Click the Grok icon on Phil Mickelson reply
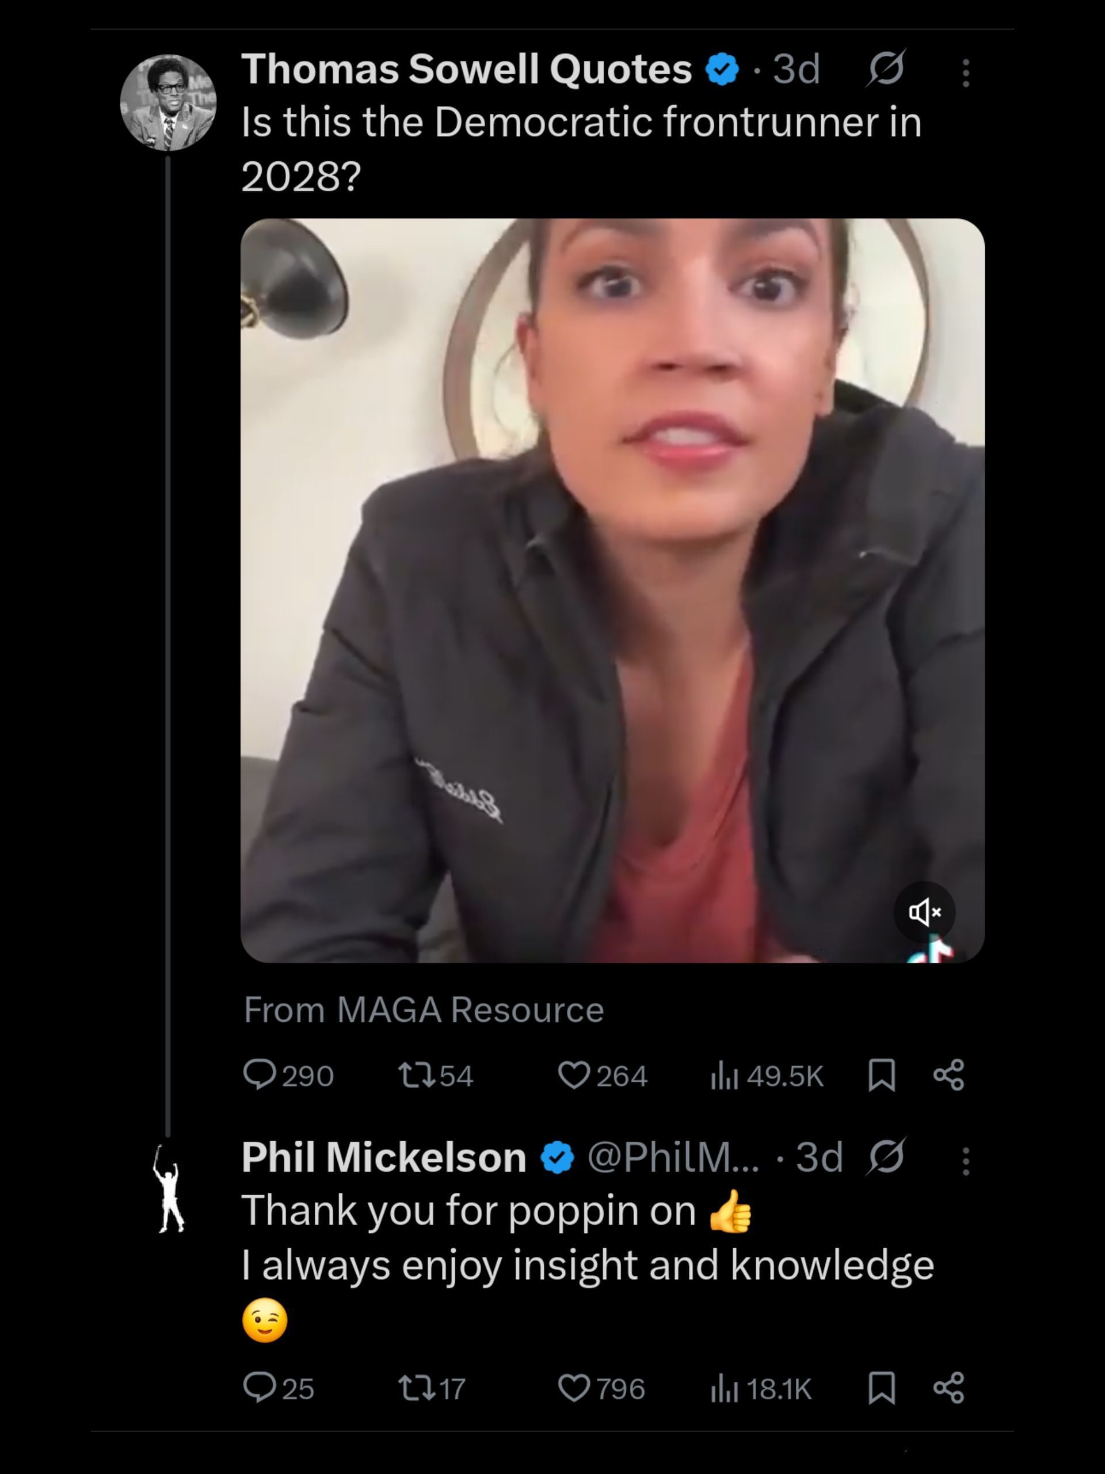Screen dimensions: 1105x1474 886,1157
